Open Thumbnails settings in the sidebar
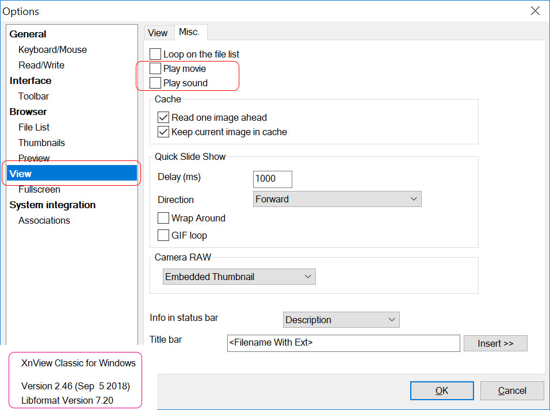 [41, 143]
